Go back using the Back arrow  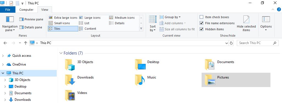(5, 43)
